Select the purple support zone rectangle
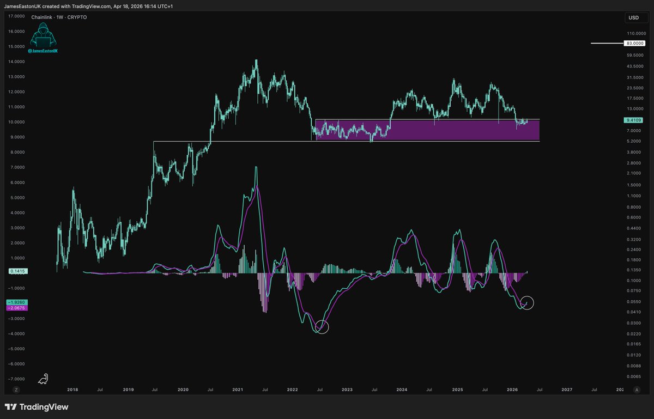Screen dimensions: 654x419 click(427, 130)
